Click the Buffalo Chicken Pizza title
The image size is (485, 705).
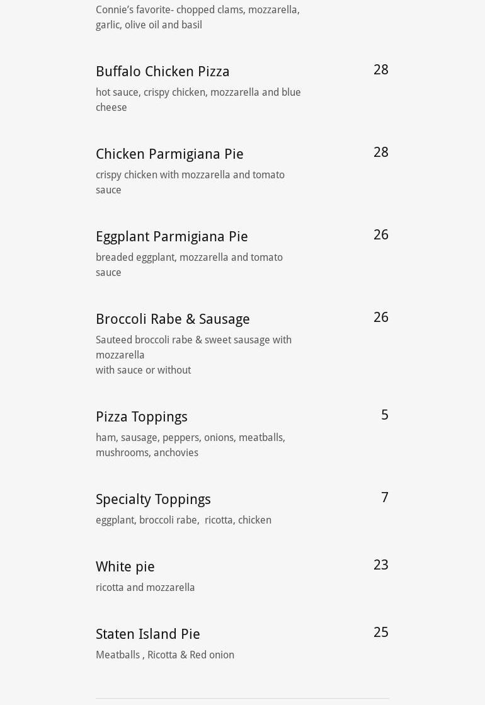(163, 71)
